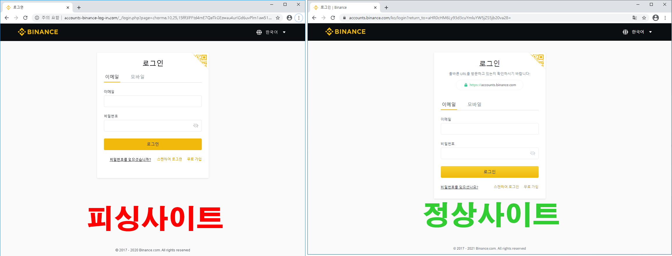The height and width of the screenshot is (256, 672).
Task: Open the 한국어 dropdown arrow in left window
Action: [284, 32]
